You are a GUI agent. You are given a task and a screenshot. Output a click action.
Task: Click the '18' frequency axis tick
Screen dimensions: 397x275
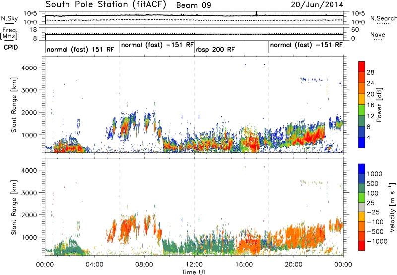(33, 30)
